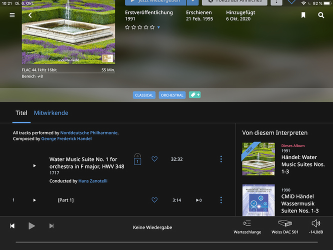Skip to previous track
333x250 pixels.
[x=12, y=226]
